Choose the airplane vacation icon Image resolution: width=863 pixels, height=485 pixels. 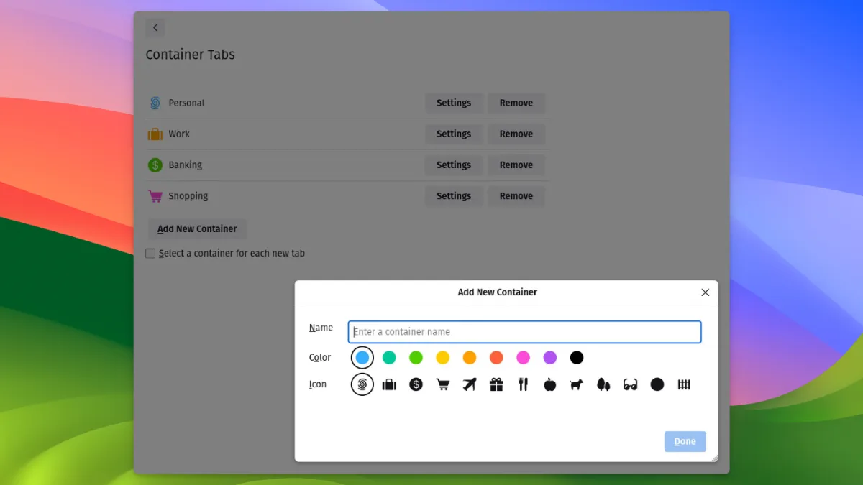[x=470, y=384]
